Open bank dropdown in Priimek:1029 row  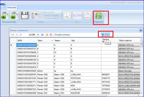tap(129, 89)
